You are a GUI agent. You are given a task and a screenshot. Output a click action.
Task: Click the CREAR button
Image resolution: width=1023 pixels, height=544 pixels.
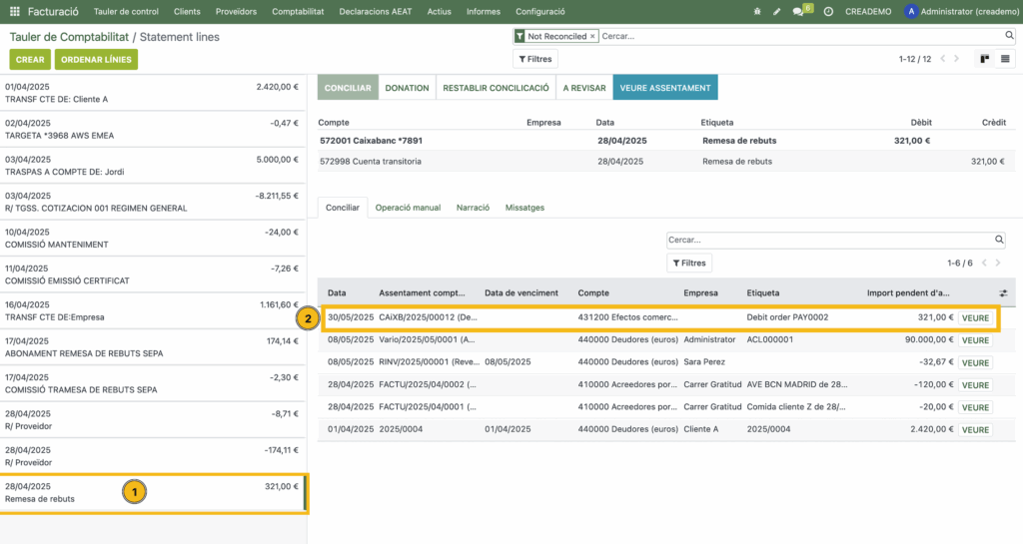point(30,59)
